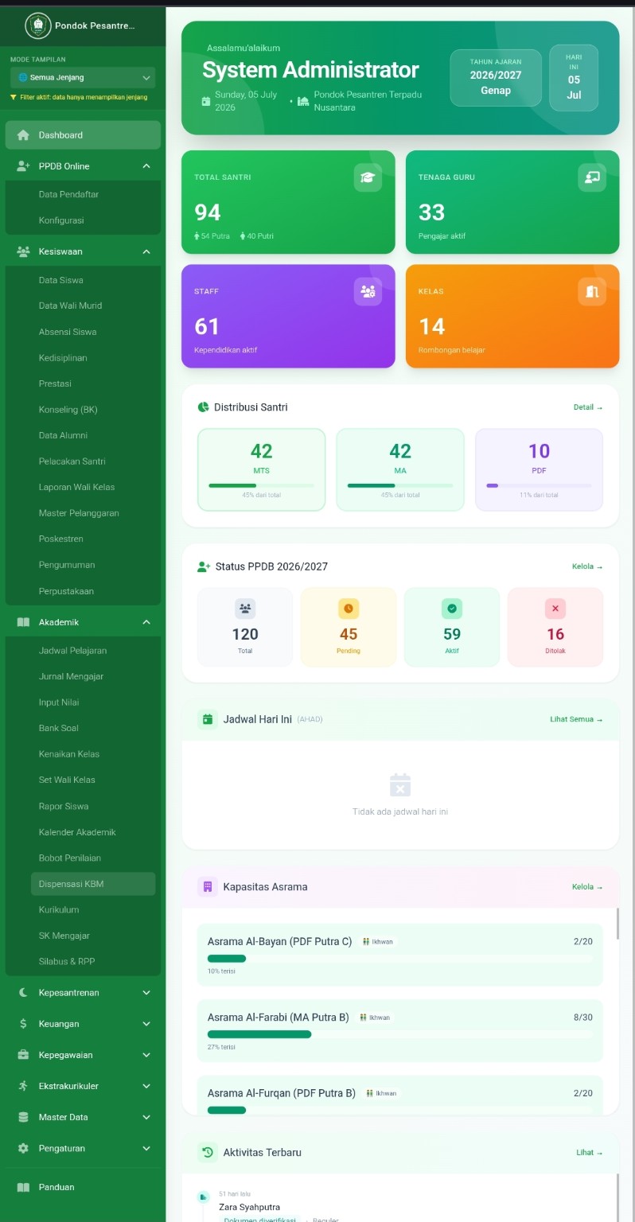Select Dispensasi KBM menu item
The height and width of the screenshot is (1222, 635).
(93, 884)
